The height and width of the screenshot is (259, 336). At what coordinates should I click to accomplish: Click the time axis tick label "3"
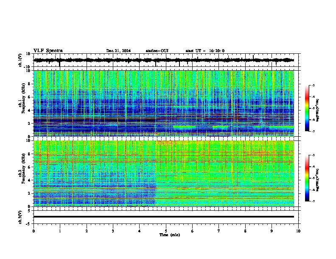tap(113, 231)
